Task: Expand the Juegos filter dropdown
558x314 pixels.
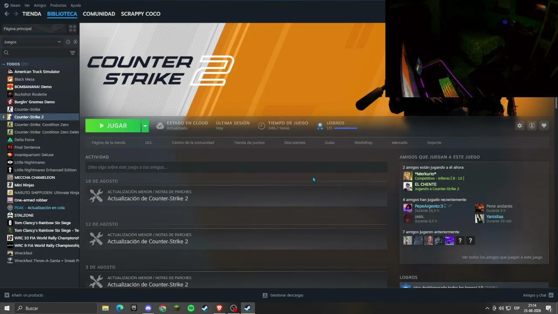Action: 33,42
